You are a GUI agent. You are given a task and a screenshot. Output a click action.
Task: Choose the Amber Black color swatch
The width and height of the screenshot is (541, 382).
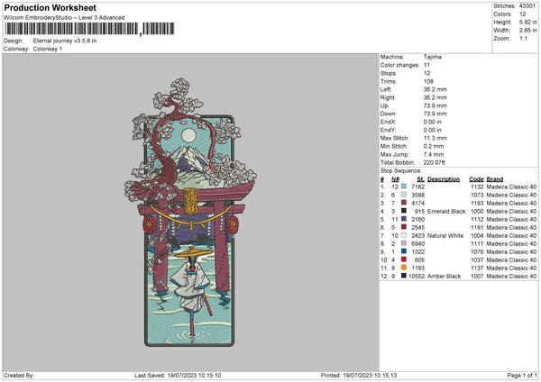404,276
